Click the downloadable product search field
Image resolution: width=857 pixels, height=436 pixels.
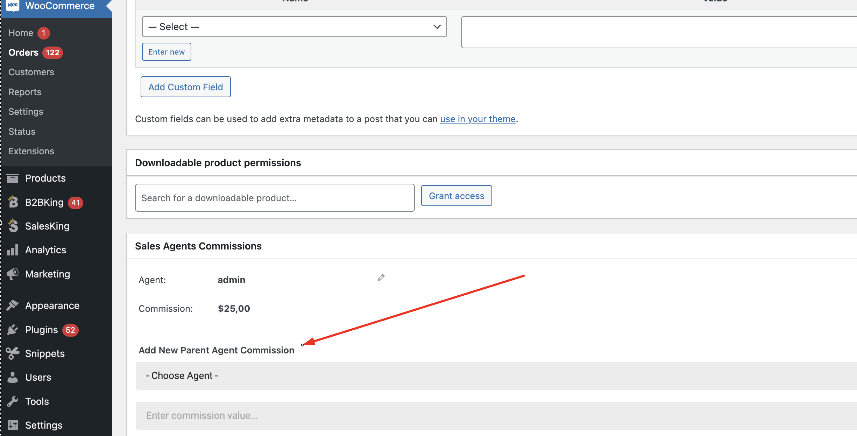[x=275, y=198]
